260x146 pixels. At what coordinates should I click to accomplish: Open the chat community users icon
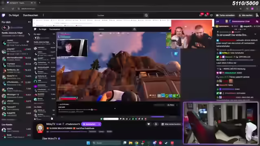coord(257,21)
